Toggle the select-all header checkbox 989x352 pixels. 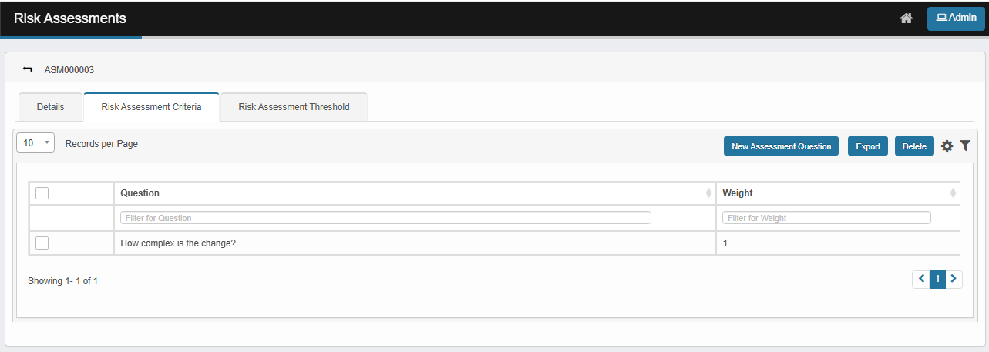[x=42, y=193]
